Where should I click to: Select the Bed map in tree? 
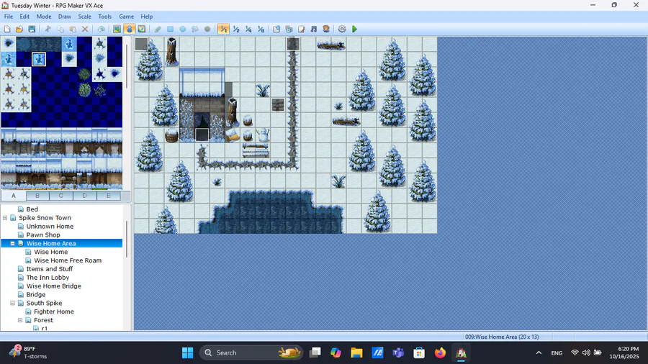point(32,209)
